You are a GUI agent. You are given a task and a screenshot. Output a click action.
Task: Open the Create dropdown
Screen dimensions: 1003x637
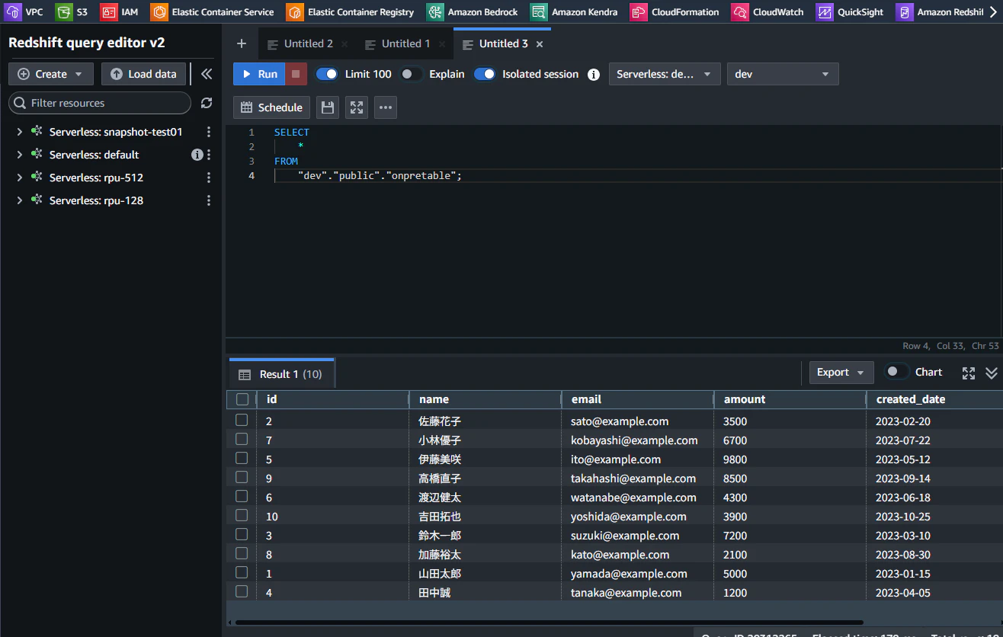point(51,74)
